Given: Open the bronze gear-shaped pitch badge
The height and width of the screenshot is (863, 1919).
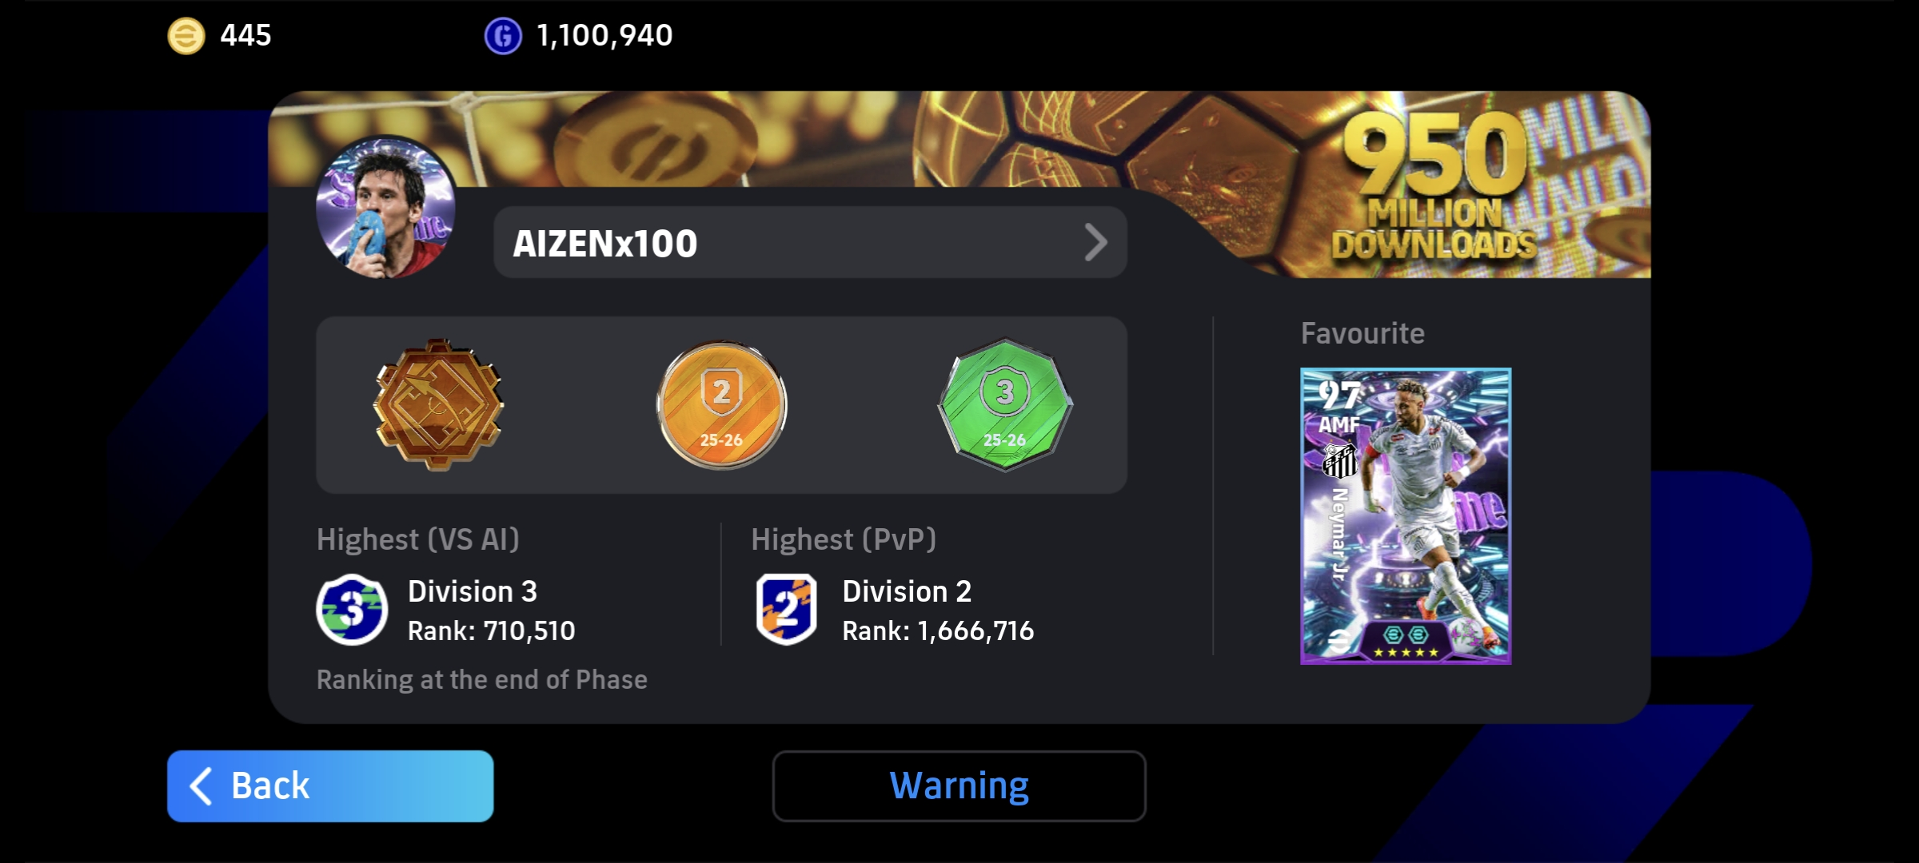Looking at the screenshot, I should click(x=438, y=404).
